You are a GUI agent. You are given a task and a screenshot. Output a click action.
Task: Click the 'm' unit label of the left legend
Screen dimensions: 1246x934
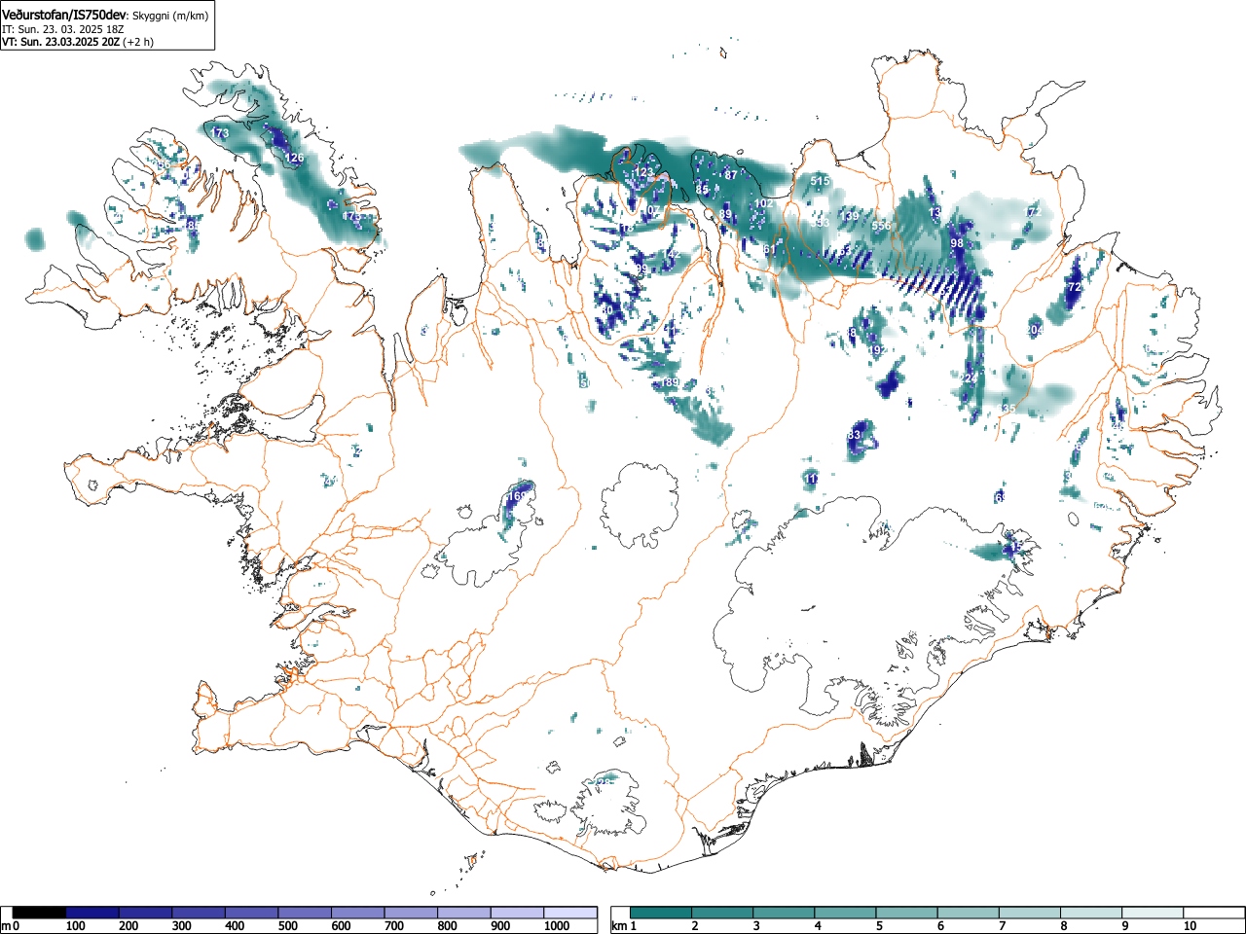click(6, 926)
